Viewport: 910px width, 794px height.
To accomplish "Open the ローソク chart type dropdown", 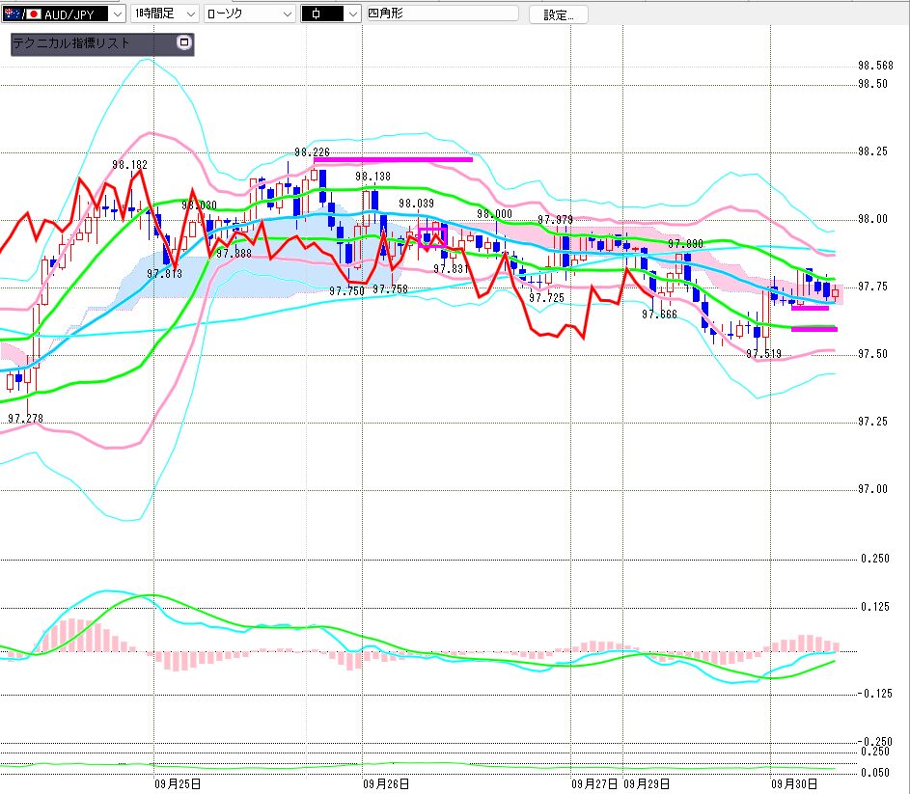I will [x=287, y=14].
